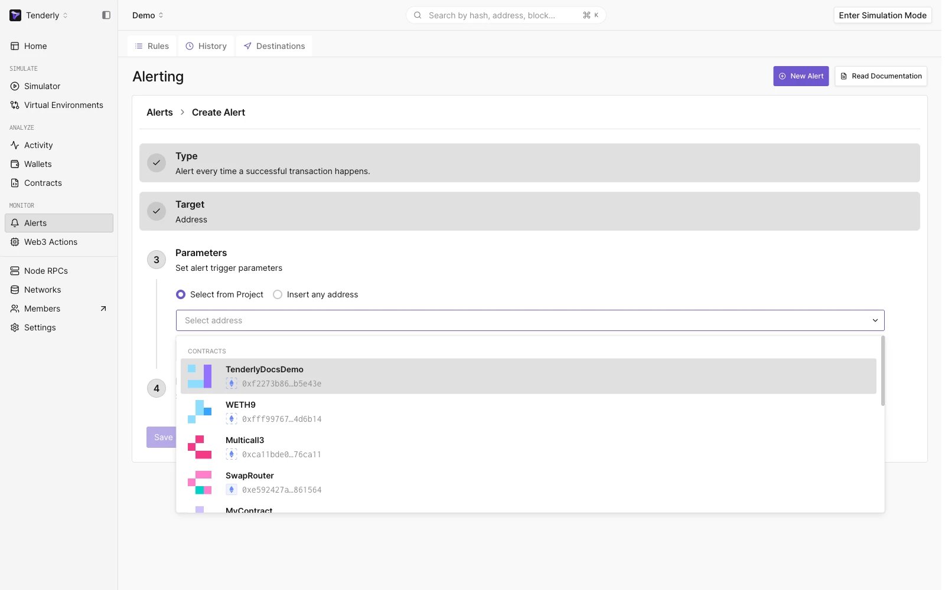Click Ethereum network icon beside 0xf2273b86…b5e43e
This screenshot has height=590, width=945.
[x=232, y=383]
